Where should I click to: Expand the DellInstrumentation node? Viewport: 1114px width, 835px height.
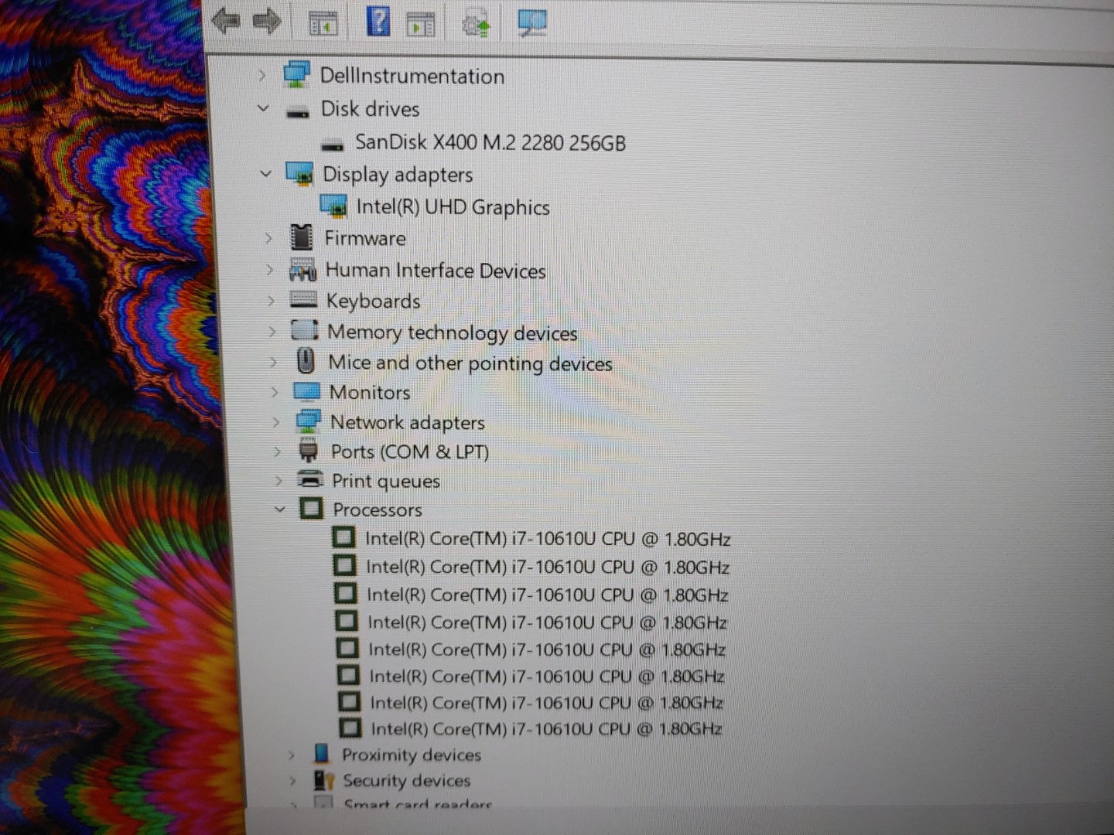click(261, 75)
